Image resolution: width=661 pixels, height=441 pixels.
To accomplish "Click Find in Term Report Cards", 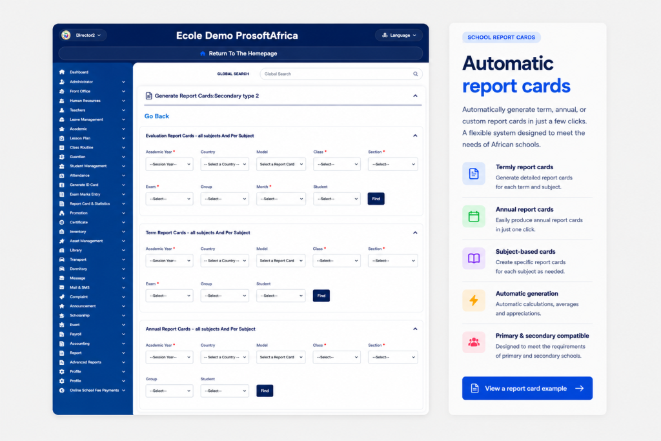I will [x=321, y=296].
